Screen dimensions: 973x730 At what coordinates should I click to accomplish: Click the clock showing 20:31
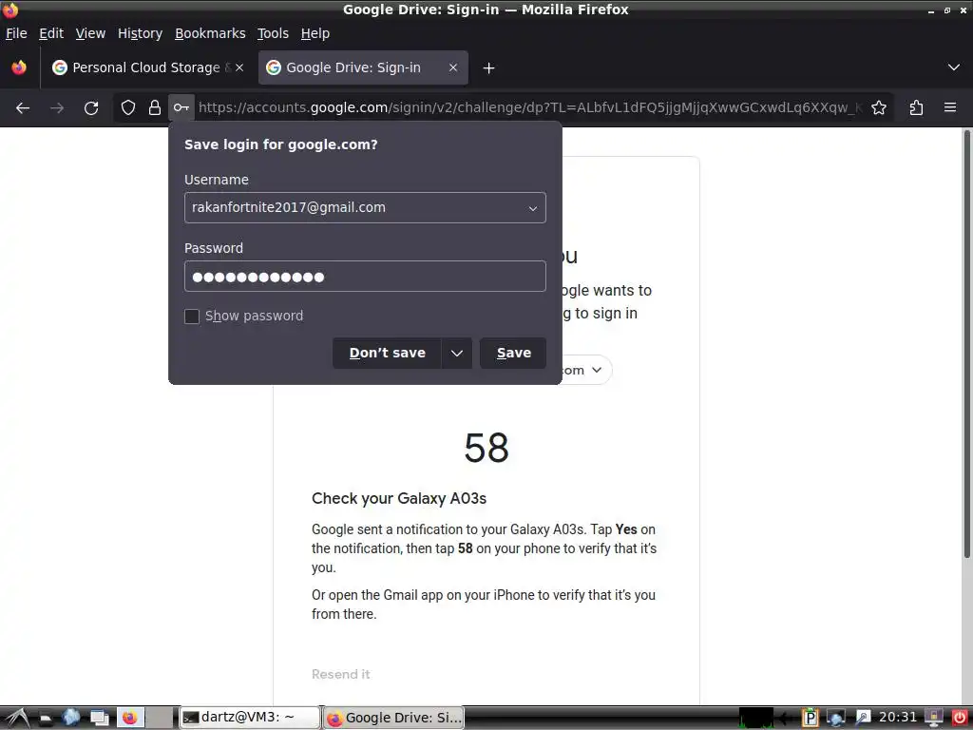898,718
